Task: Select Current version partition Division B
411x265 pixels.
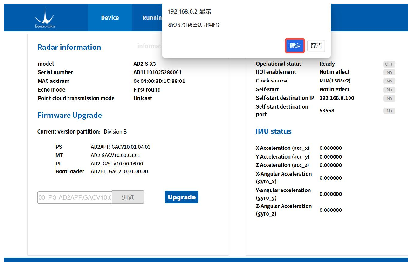Action: (115, 132)
